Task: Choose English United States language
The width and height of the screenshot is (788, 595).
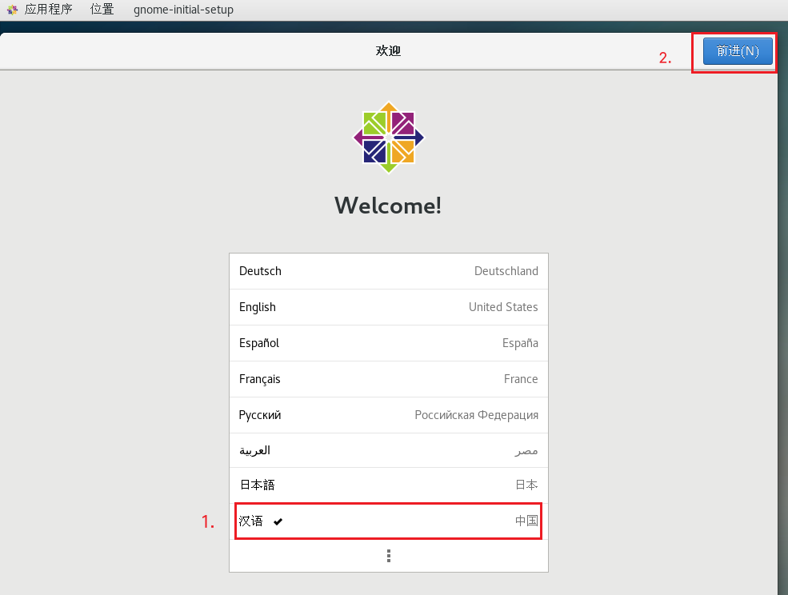Action: point(389,307)
